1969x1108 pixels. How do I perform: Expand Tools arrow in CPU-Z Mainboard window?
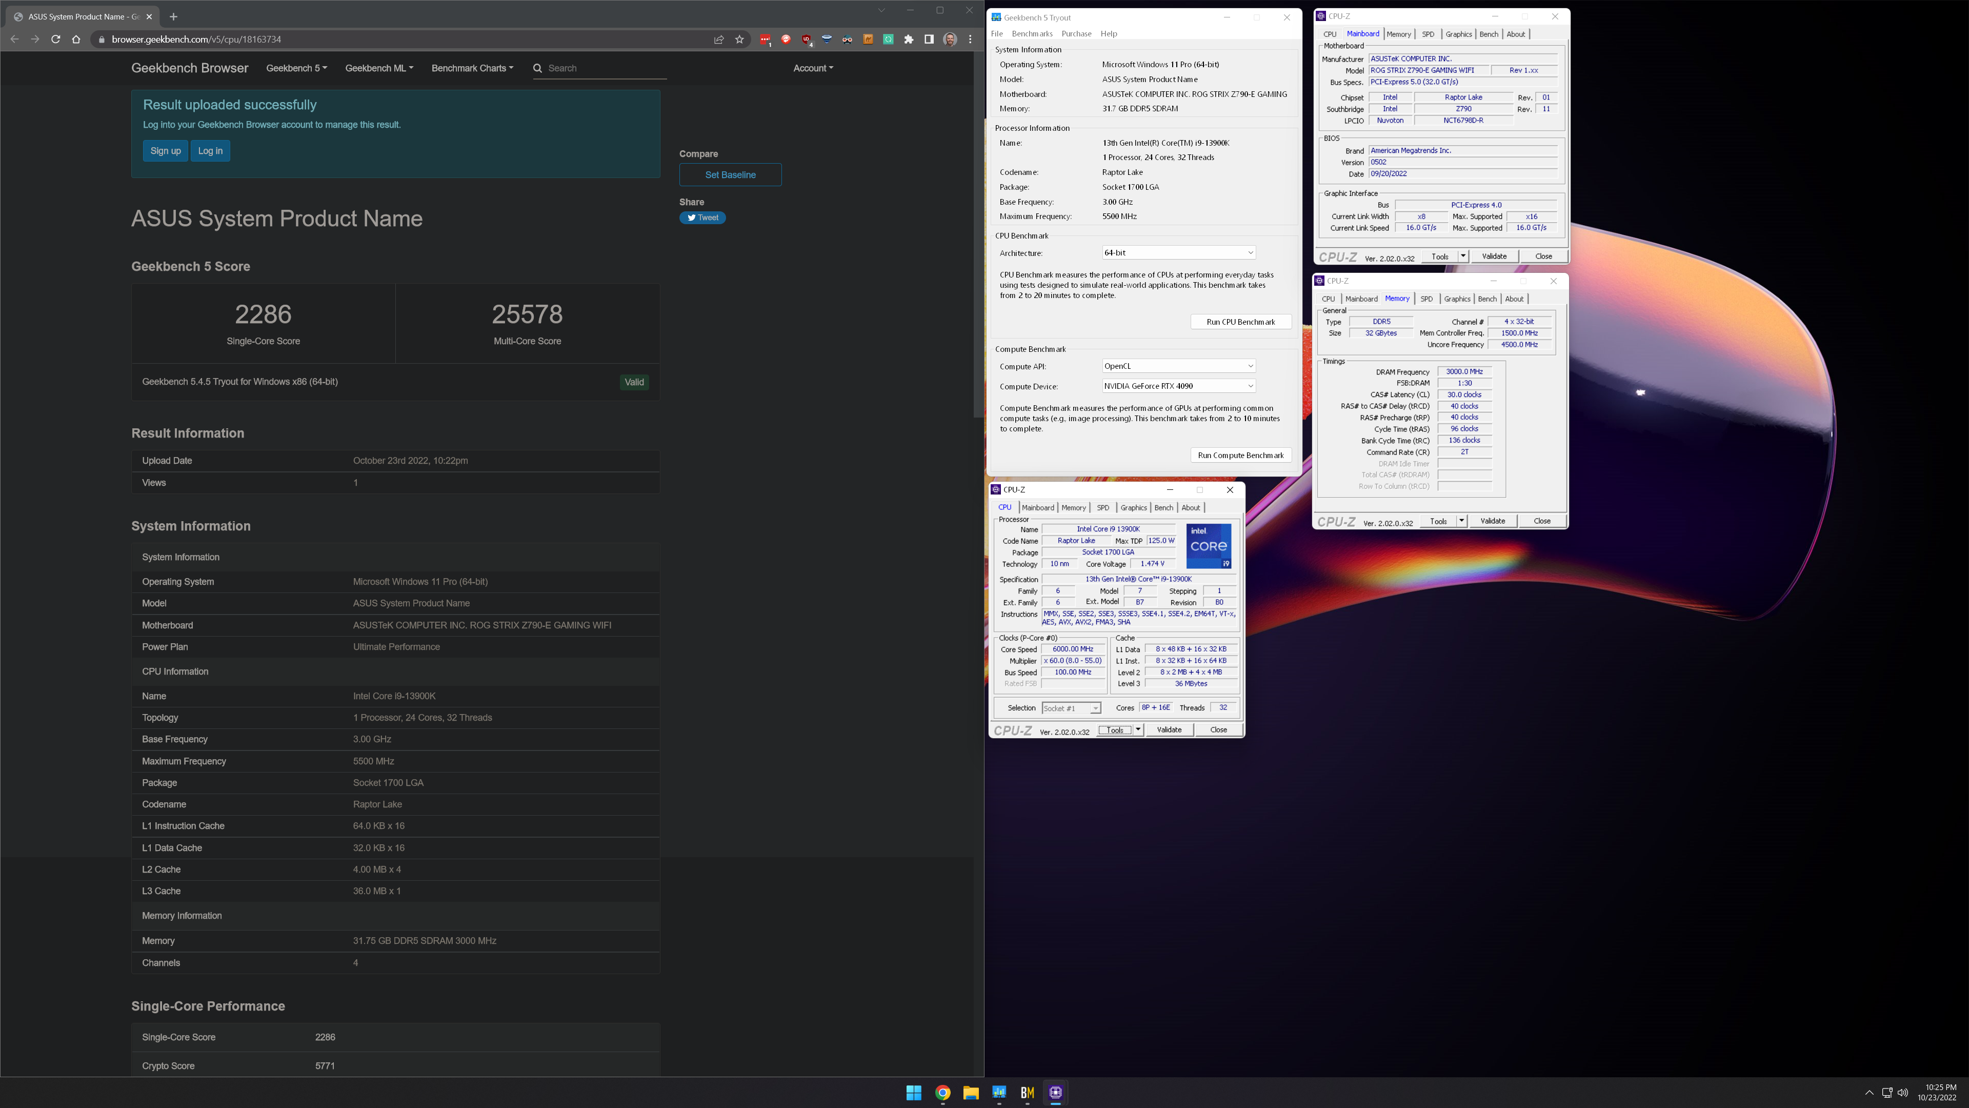1463,256
